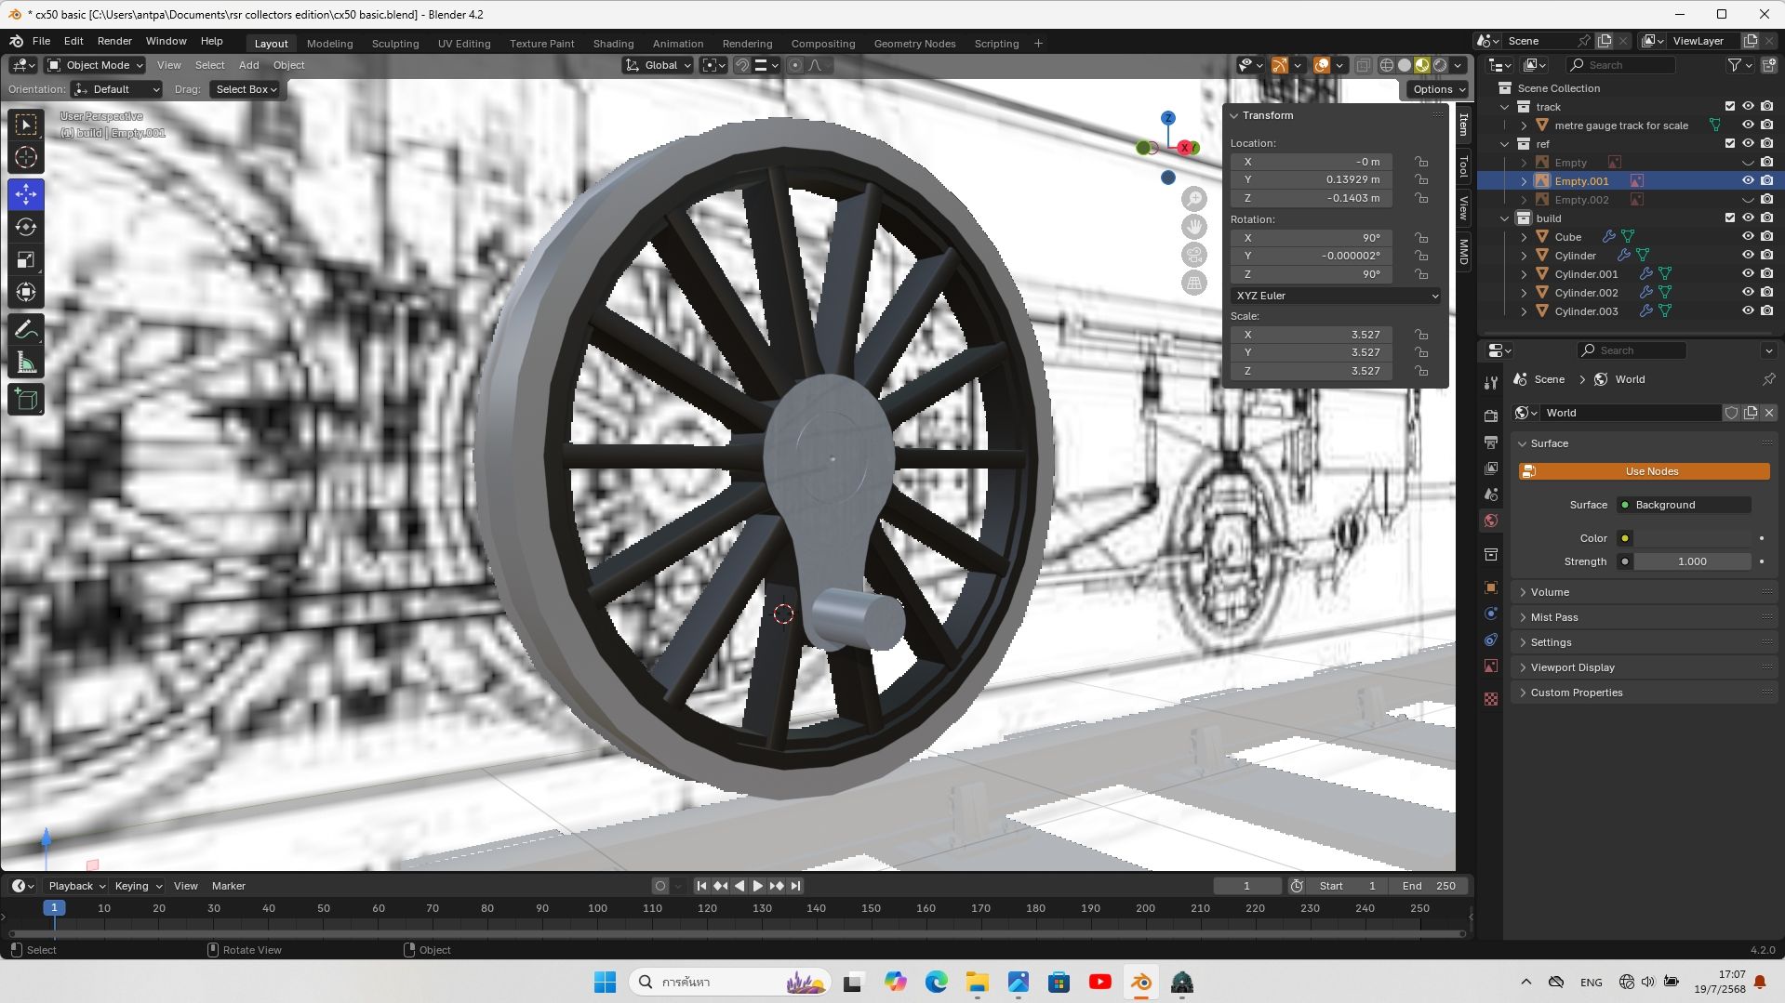Lock the Rotation Z value
Screen dimensions: 1785x1003
1421,274
